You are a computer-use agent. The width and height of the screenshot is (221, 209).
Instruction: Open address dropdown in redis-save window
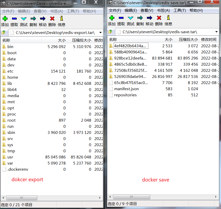tap(216, 32)
